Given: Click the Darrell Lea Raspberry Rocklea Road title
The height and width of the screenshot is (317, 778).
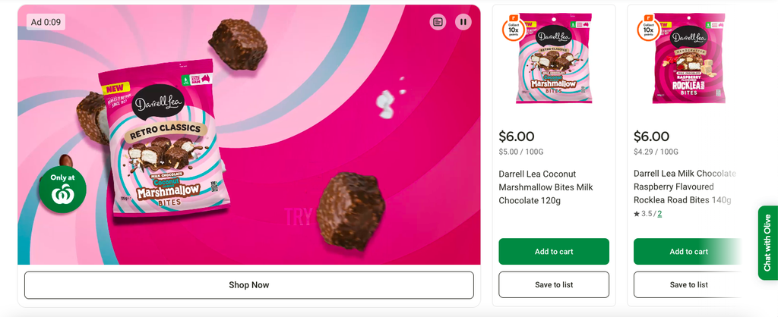Looking at the screenshot, I should click(x=685, y=187).
